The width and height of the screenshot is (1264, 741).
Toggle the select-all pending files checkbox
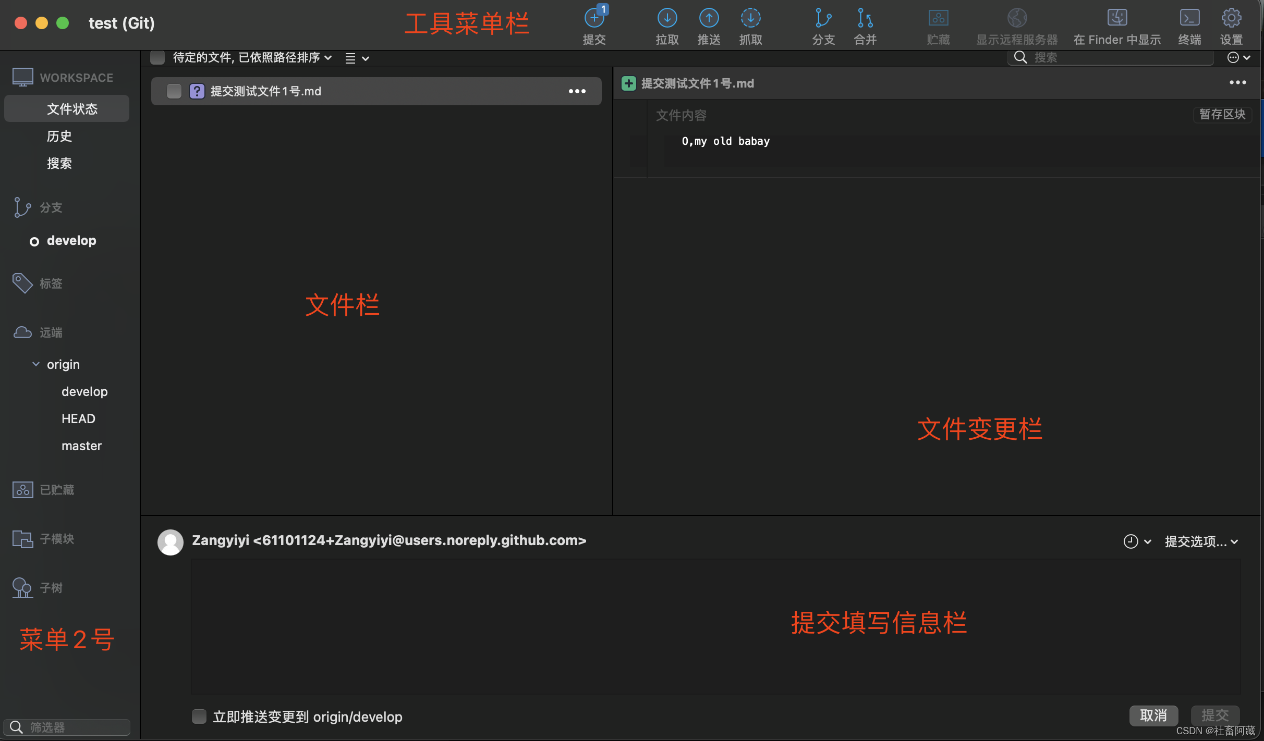(157, 57)
